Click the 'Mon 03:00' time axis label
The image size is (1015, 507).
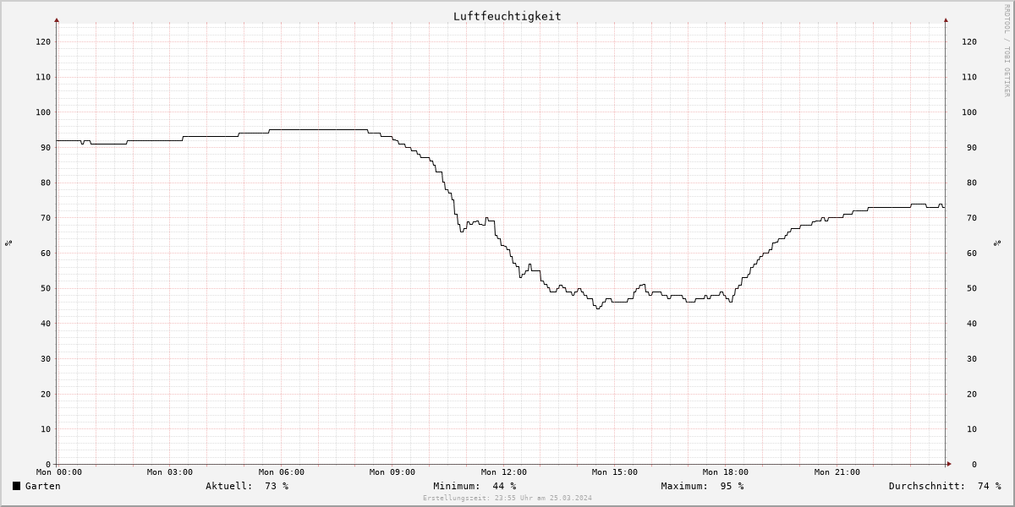click(x=170, y=472)
